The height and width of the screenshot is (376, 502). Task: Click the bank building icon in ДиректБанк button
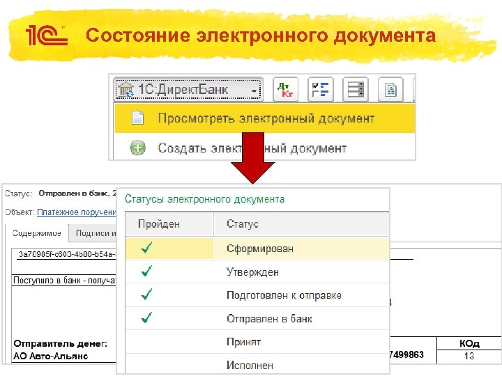[x=125, y=89]
